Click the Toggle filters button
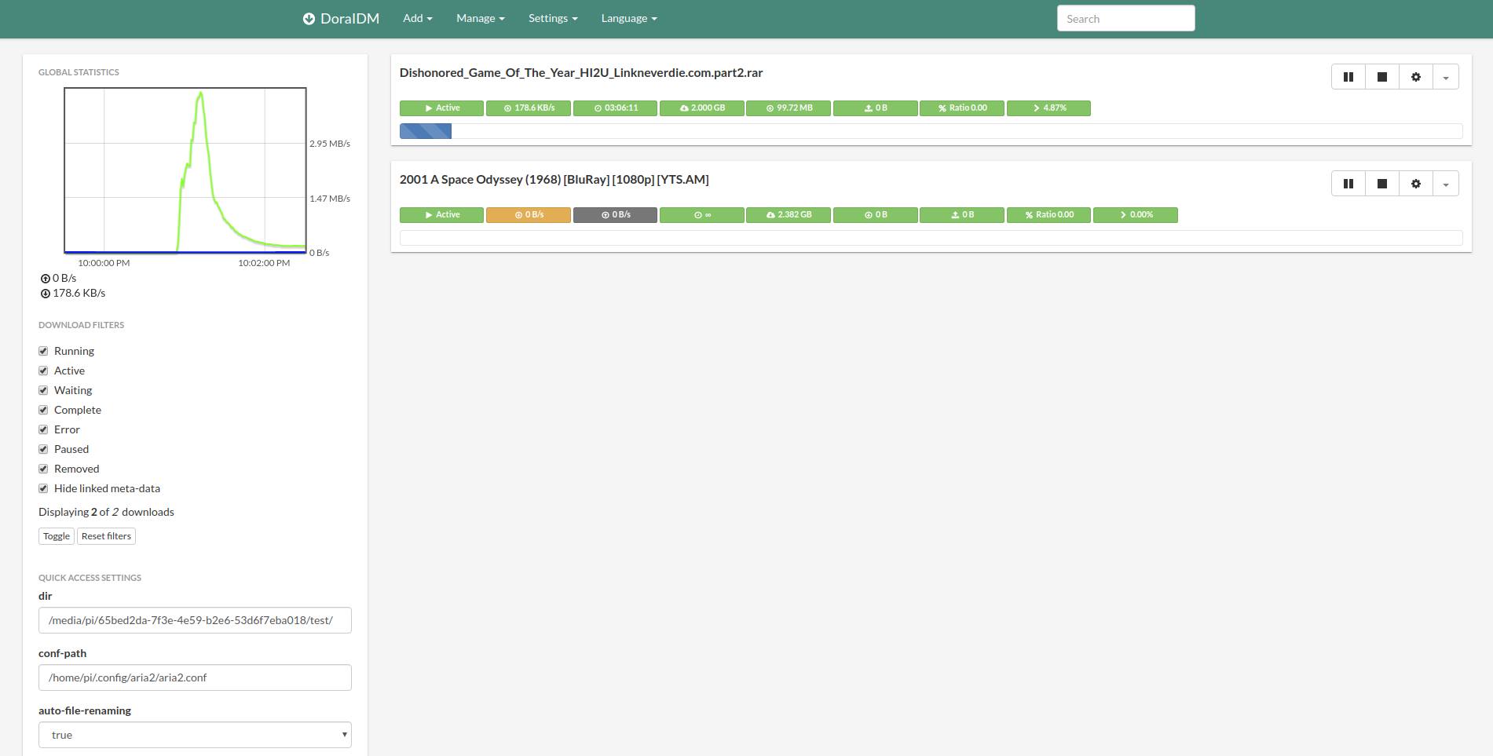The height and width of the screenshot is (756, 1493). [x=57, y=536]
